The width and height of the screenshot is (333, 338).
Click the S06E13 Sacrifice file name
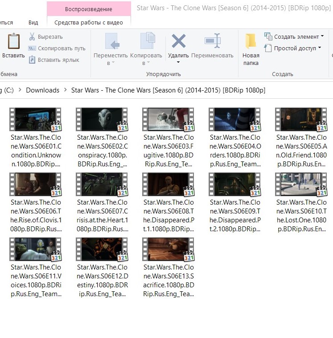click(169, 281)
